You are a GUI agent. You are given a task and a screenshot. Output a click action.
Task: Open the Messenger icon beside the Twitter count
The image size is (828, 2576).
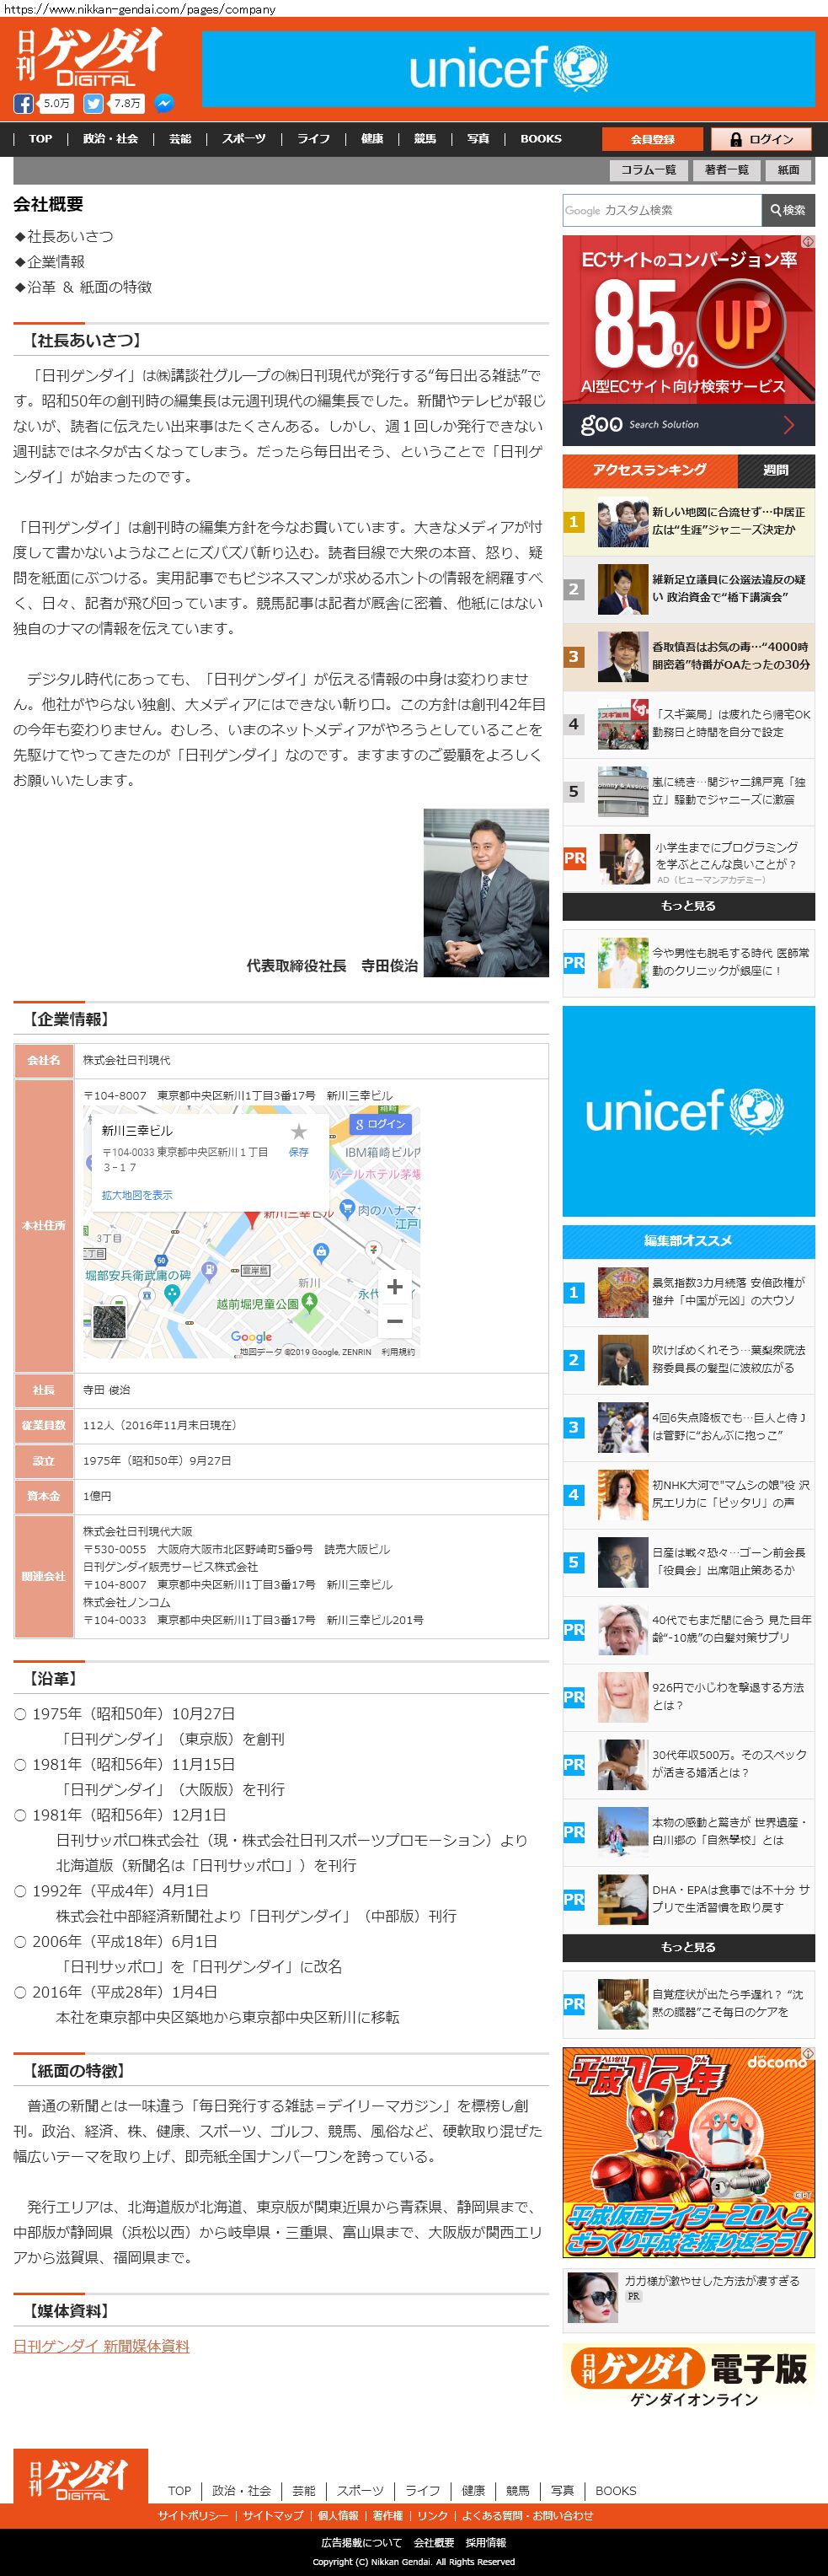pos(165,104)
